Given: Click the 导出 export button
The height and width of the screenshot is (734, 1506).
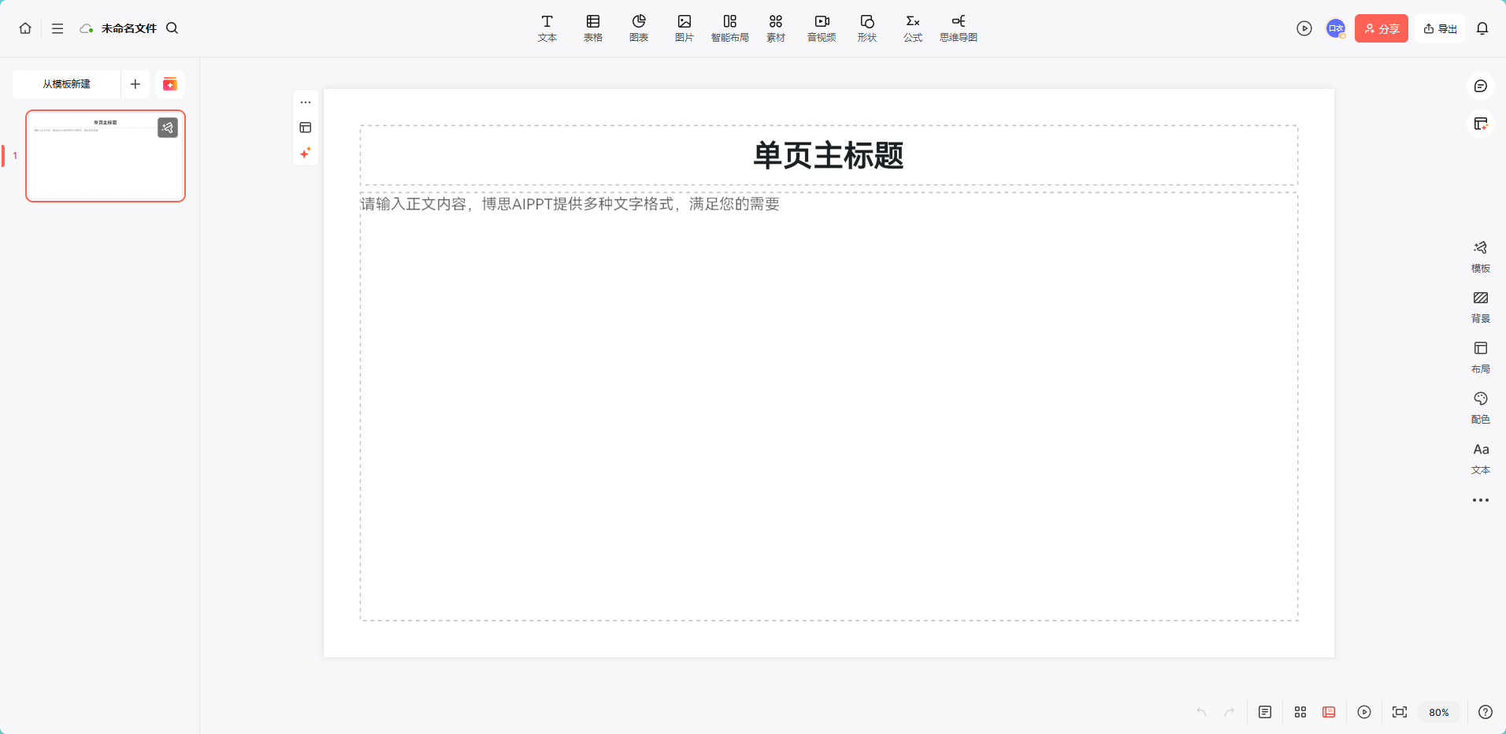Looking at the screenshot, I should [1439, 28].
